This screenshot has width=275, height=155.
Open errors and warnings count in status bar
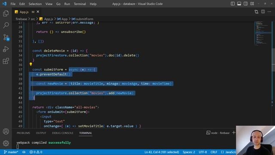point(36,152)
